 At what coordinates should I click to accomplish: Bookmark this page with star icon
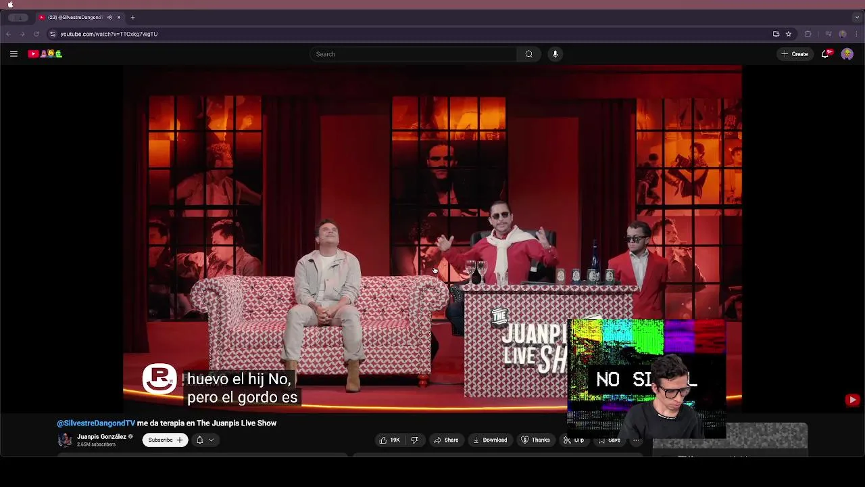click(788, 34)
